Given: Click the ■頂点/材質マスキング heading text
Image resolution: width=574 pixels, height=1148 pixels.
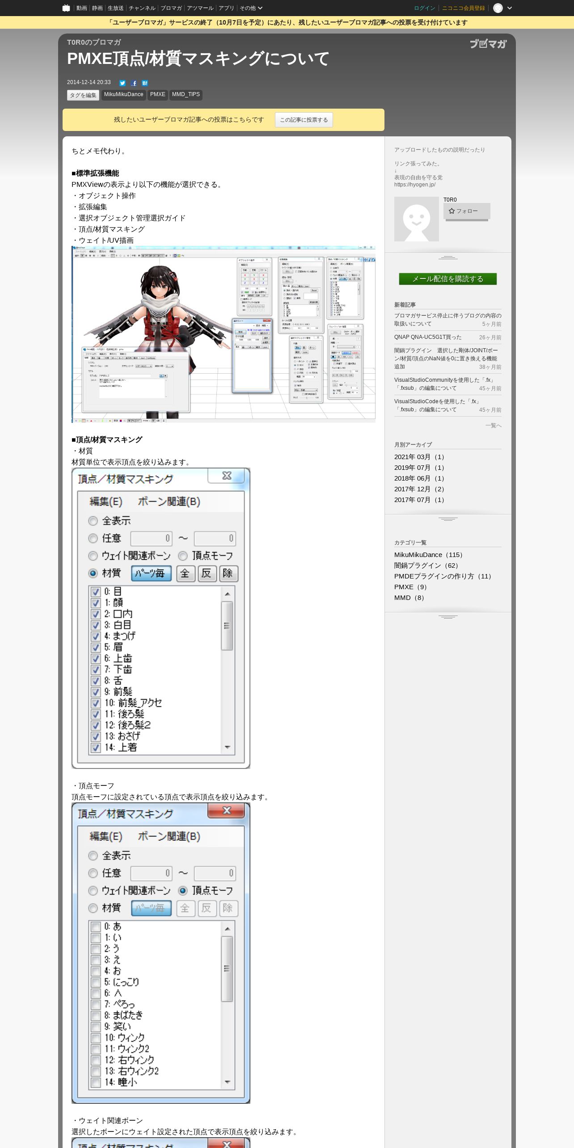Looking at the screenshot, I should [107, 440].
